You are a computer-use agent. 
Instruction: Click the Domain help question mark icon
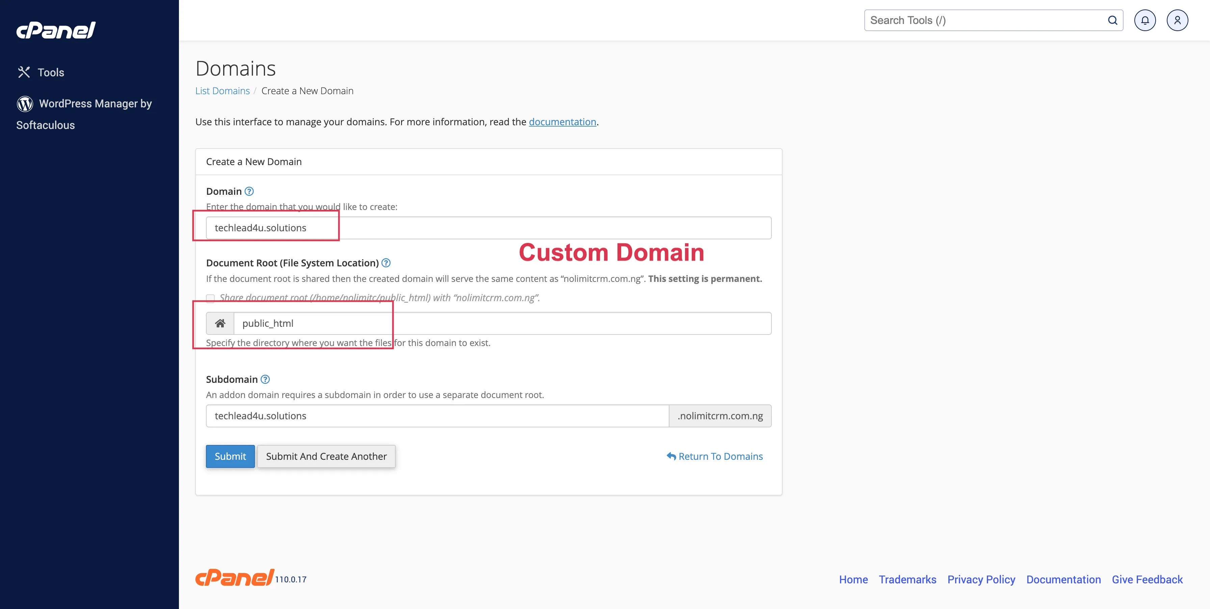[249, 191]
